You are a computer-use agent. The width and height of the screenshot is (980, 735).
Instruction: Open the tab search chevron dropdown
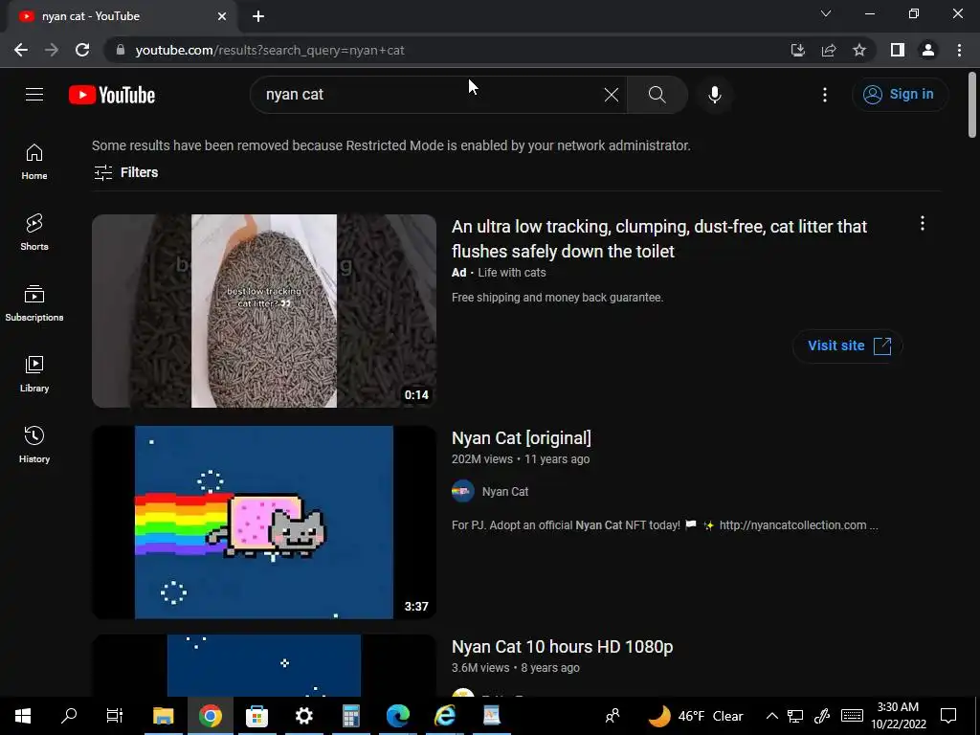[x=826, y=13]
